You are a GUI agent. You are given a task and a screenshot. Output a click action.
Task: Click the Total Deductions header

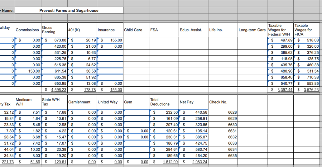164,102
